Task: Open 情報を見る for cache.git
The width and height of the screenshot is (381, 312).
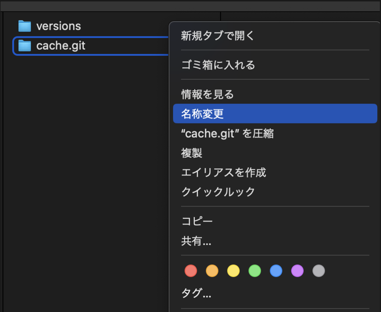Action: 207,94
